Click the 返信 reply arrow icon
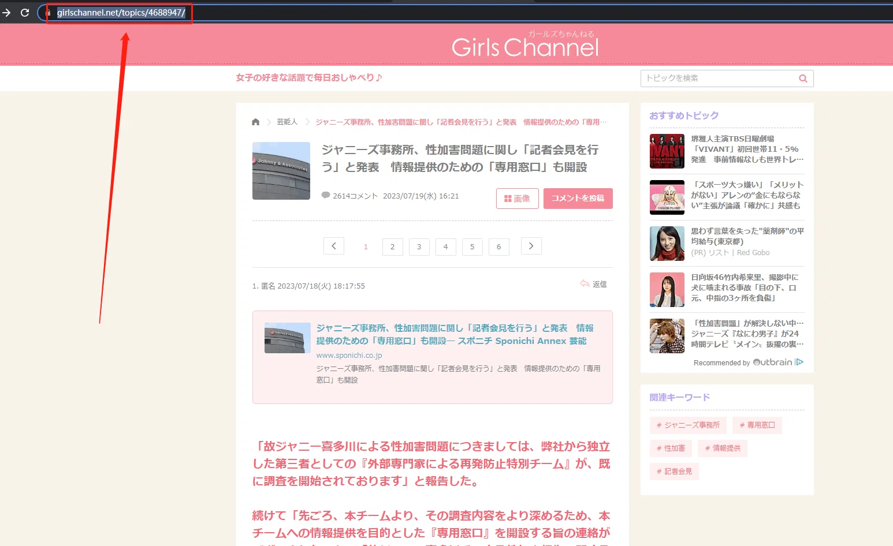The width and height of the screenshot is (893, 546). pyautogui.click(x=585, y=283)
